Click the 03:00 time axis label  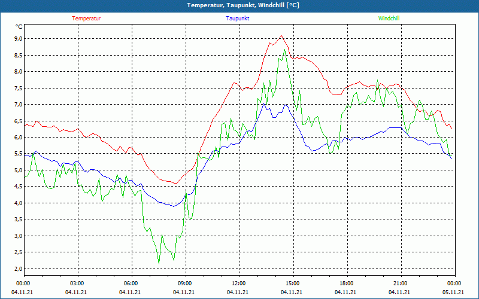point(76,283)
